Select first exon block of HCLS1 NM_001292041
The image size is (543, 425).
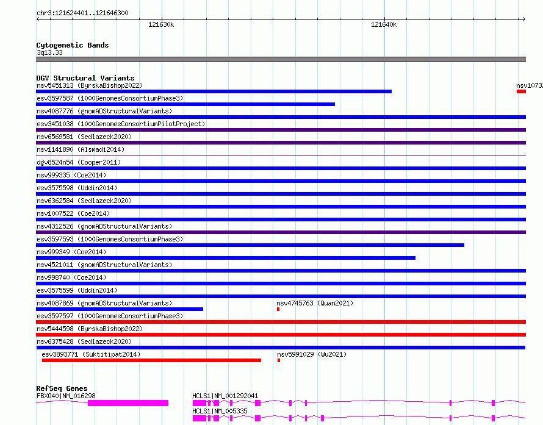coord(200,403)
